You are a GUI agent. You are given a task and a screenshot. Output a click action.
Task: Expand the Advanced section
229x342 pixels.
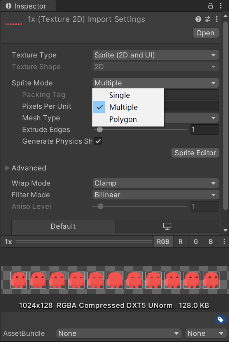7,168
